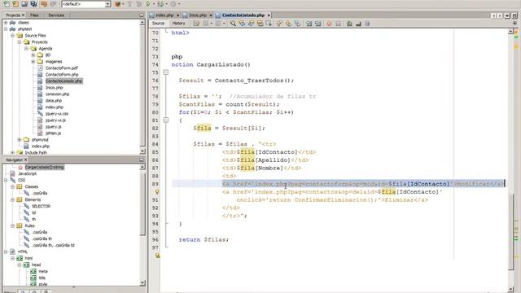Collapse the Agenda folder node

pyautogui.click(x=26, y=48)
